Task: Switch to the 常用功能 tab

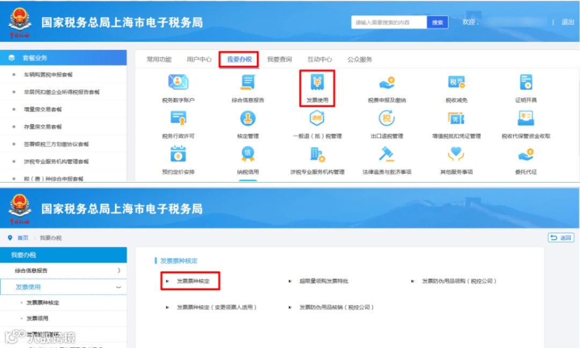Action: [x=159, y=59]
